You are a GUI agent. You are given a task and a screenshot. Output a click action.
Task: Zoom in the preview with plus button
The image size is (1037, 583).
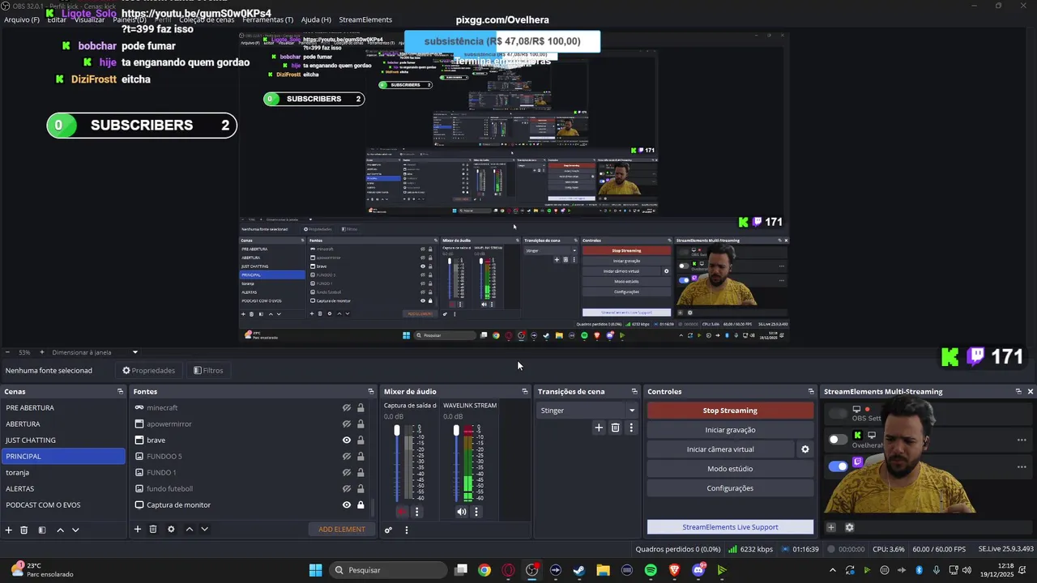point(42,352)
